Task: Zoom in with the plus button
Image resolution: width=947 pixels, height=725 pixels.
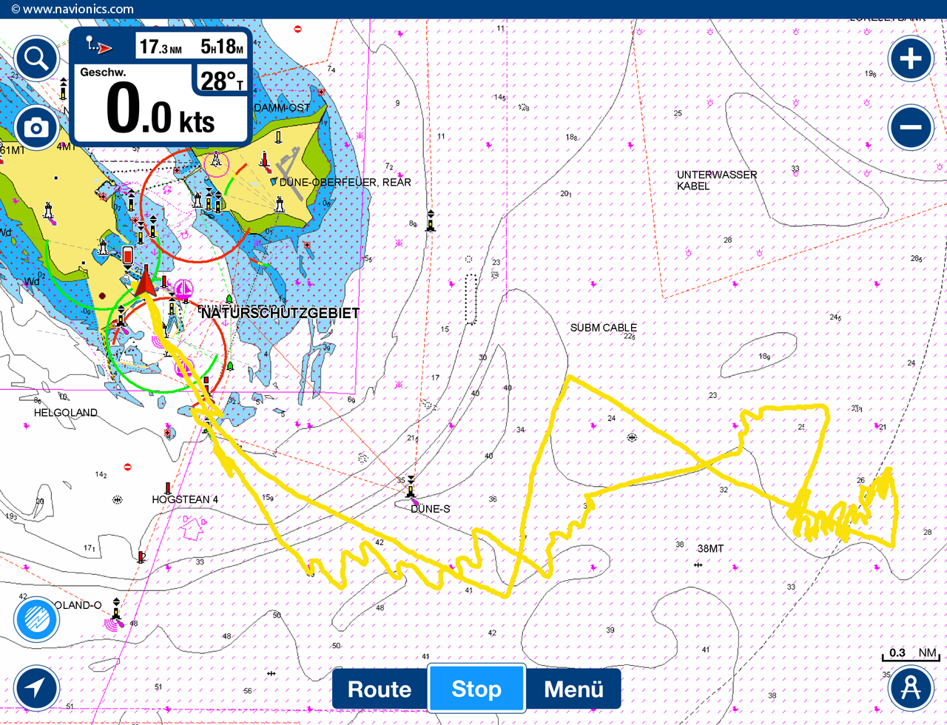Action: 911,58
